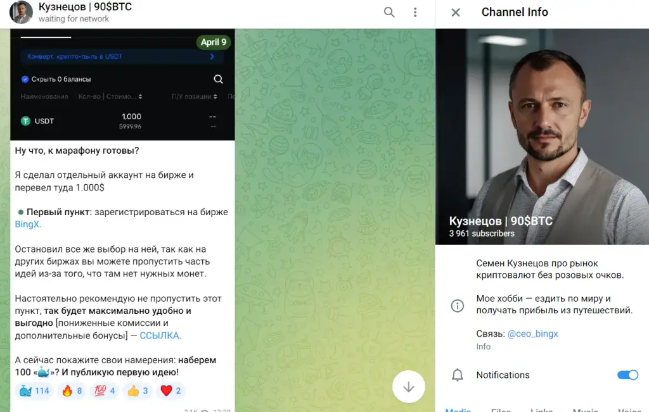The width and height of the screenshot is (649, 412).
Task: Click the Кузнецов | 90$BTC chat title
Action: 85,7
